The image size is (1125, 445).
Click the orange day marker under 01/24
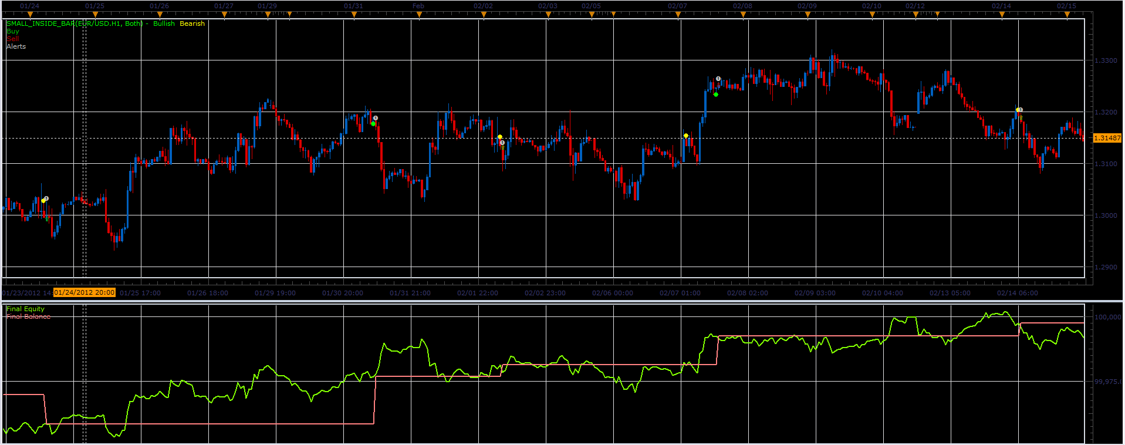pos(30,15)
